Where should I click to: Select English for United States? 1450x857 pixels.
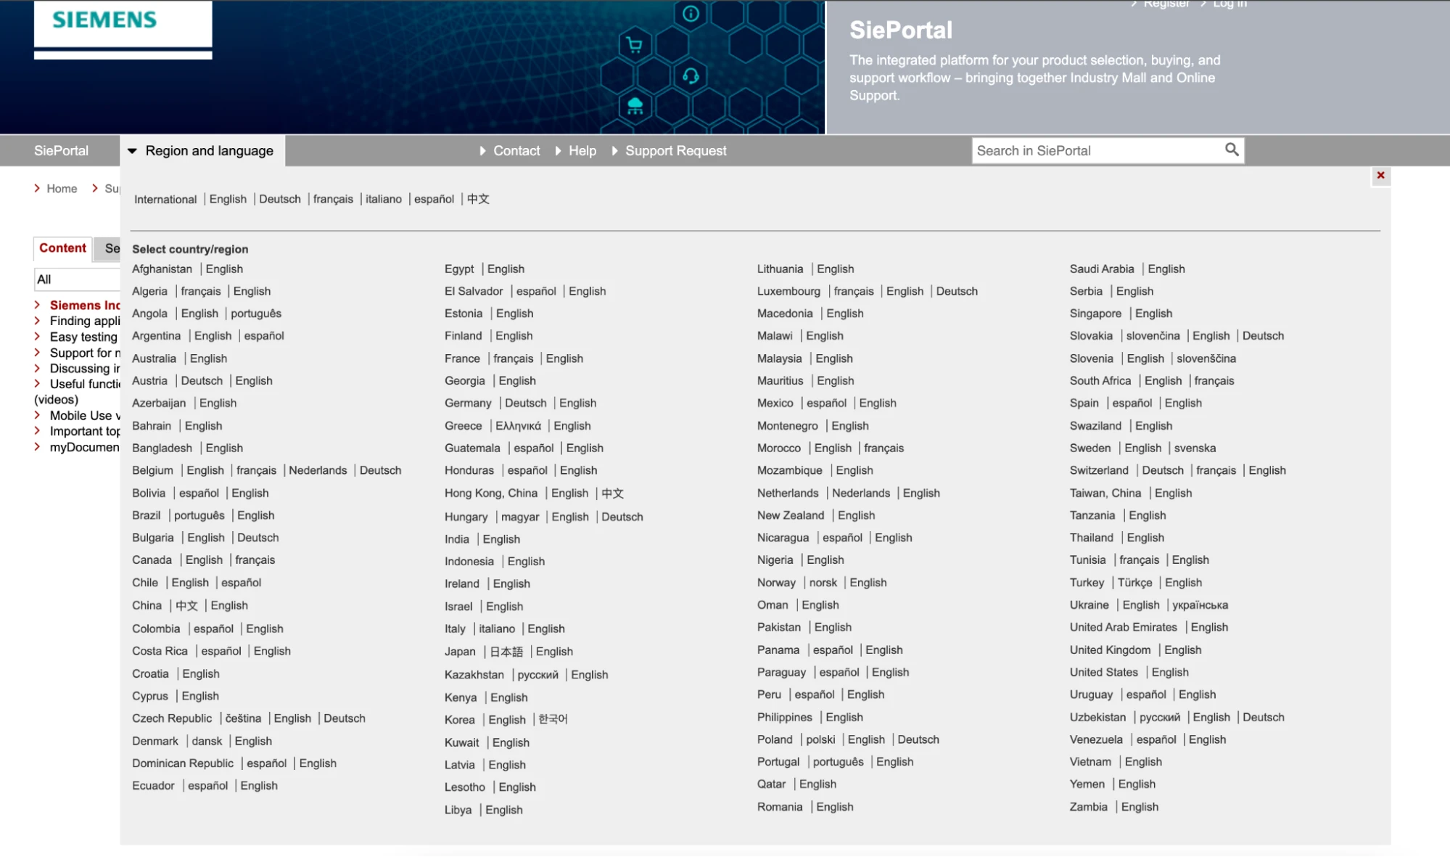point(1169,673)
